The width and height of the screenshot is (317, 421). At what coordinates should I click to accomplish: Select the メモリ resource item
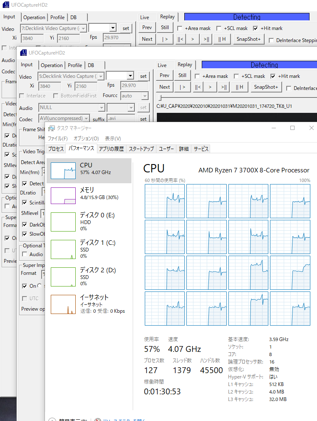click(x=89, y=196)
